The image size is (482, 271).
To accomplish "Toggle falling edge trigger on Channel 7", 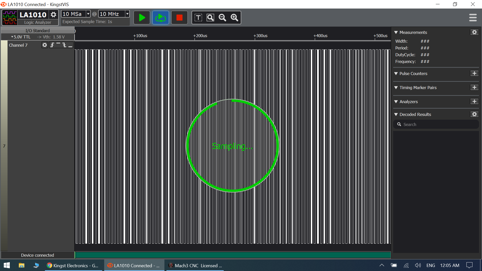I will coord(64,45).
